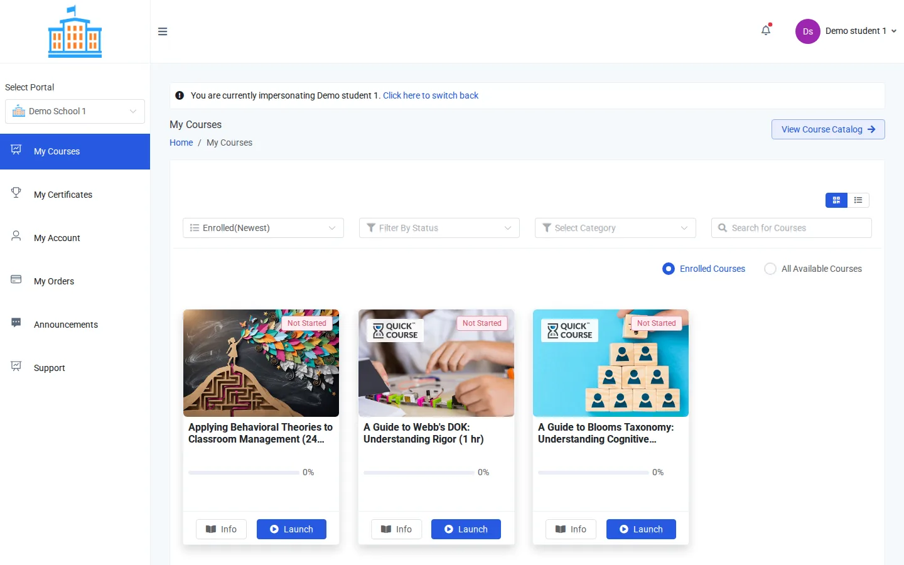Click the 'Applying Behavioral Theories to Classroom Management' title
904x565 pixels.
261,433
